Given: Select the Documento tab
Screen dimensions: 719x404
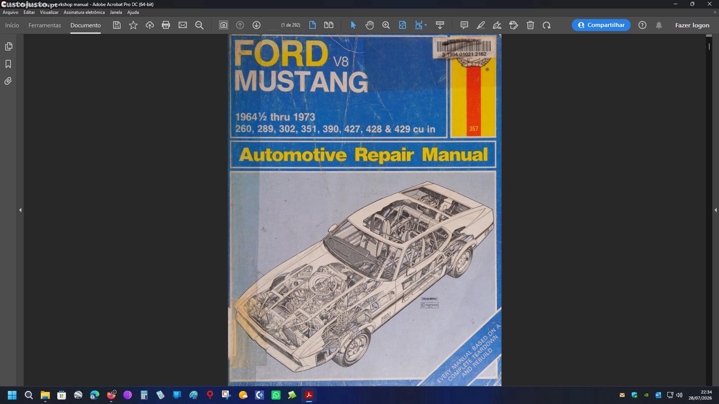Looking at the screenshot, I should (x=85, y=25).
